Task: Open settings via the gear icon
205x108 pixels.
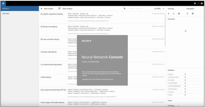Action: [195, 4]
